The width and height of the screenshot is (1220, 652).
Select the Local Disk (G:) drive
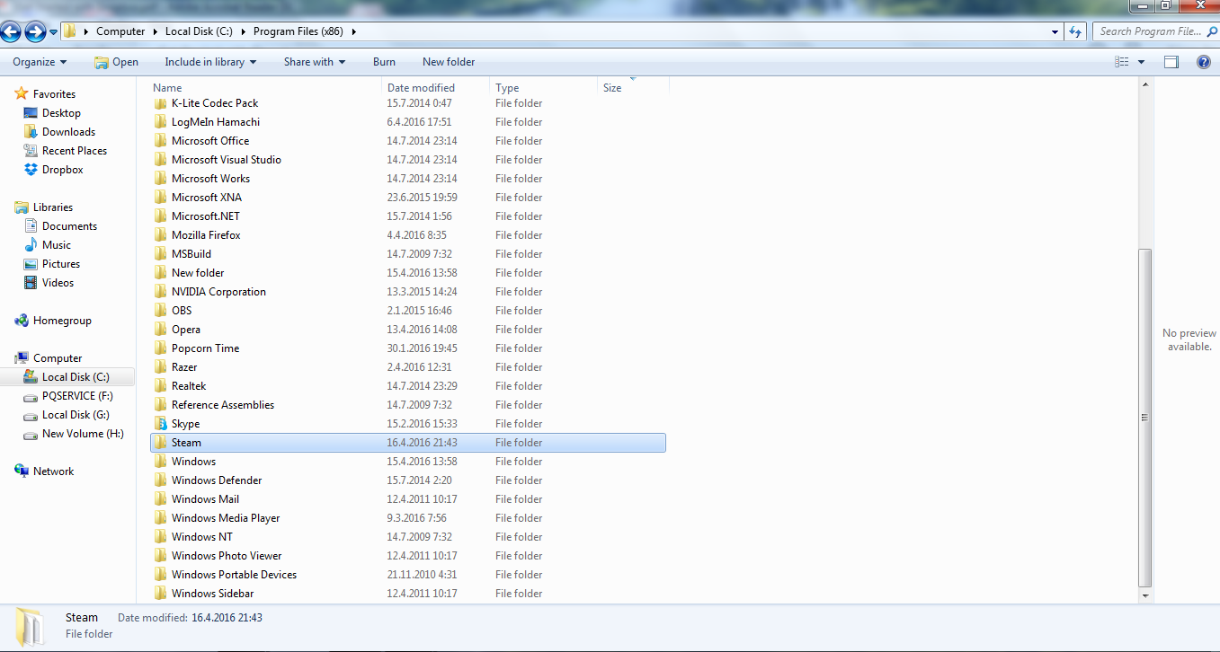[x=76, y=415]
